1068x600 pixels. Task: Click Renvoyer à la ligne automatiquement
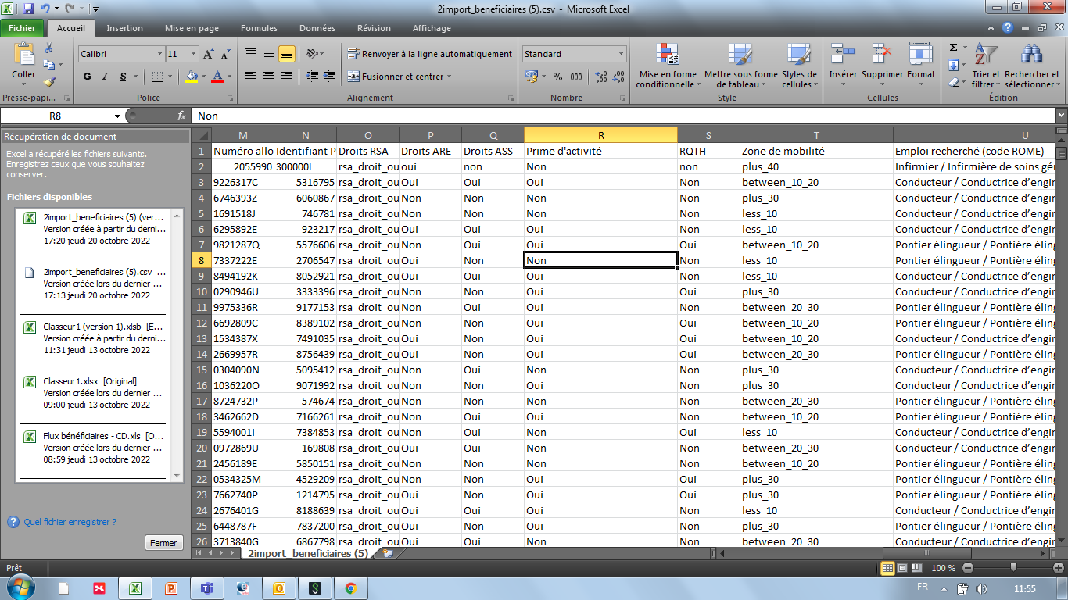click(430, 54)
